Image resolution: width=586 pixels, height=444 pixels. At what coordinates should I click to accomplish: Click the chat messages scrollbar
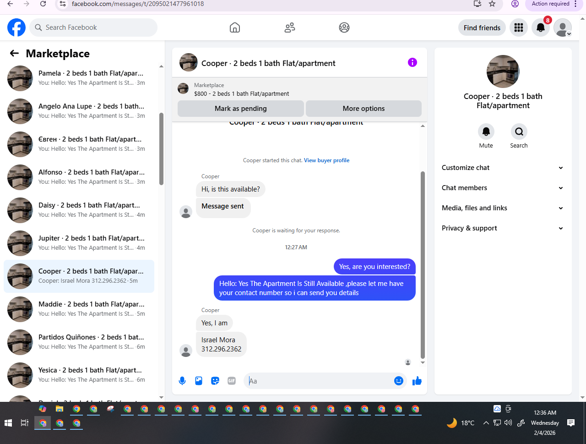click(x=423, y=265)
